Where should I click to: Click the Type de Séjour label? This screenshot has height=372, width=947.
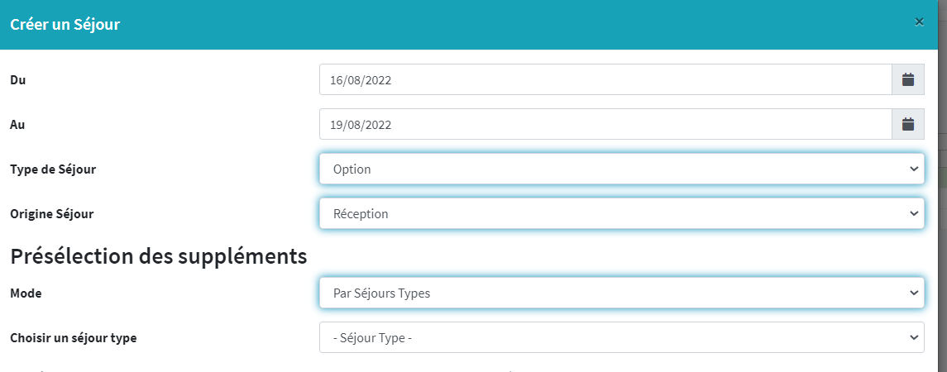click(x=53, y=169)
